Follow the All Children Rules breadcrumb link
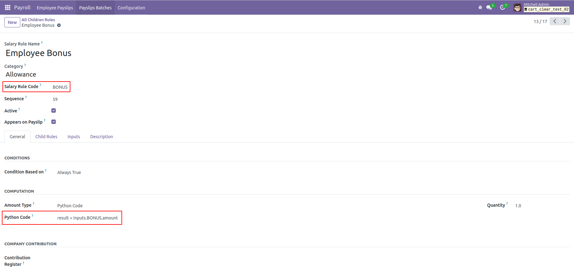 tap(38, 20)
